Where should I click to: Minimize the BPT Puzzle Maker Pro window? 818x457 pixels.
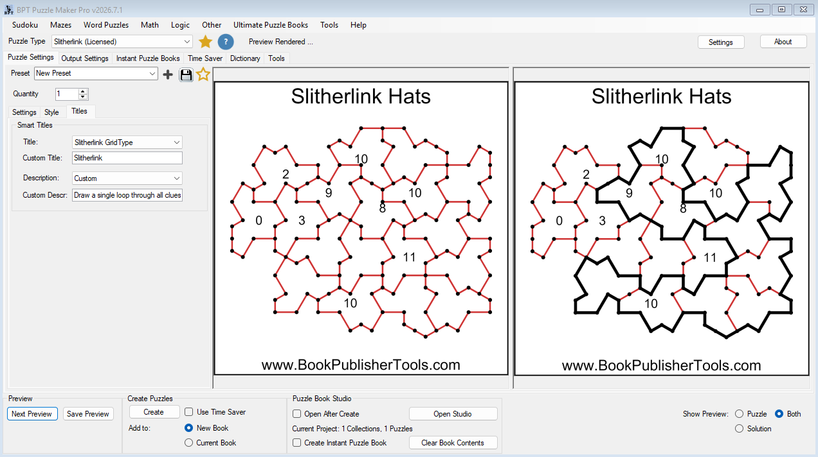tap(760, 9)
